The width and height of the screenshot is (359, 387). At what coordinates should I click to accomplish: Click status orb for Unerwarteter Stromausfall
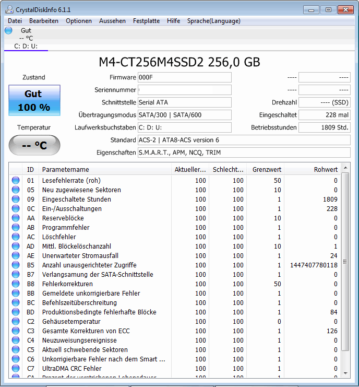[16, 255]
